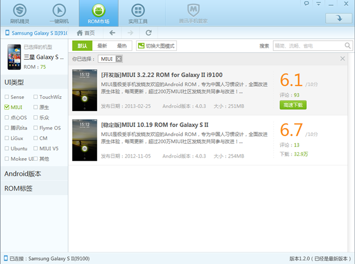Click the 6.1 rating score
This screenshot has height=264, width=355.
tap(291, 80)
